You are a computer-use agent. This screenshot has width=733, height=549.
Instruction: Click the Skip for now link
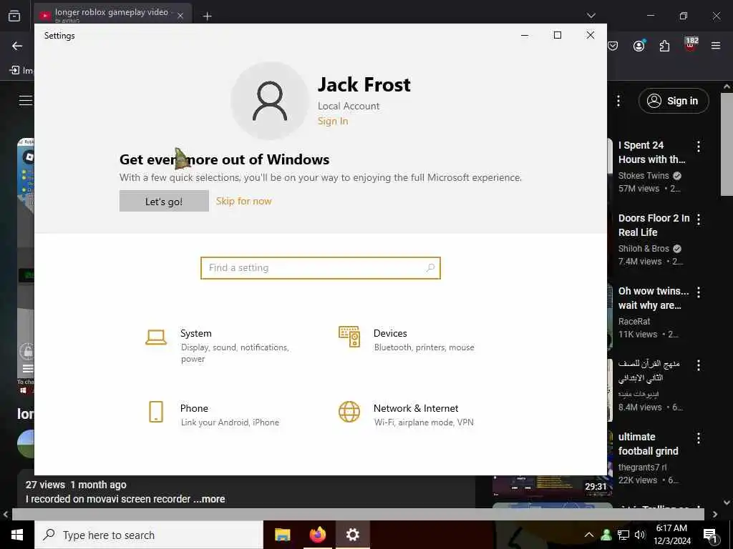point(243,201)
